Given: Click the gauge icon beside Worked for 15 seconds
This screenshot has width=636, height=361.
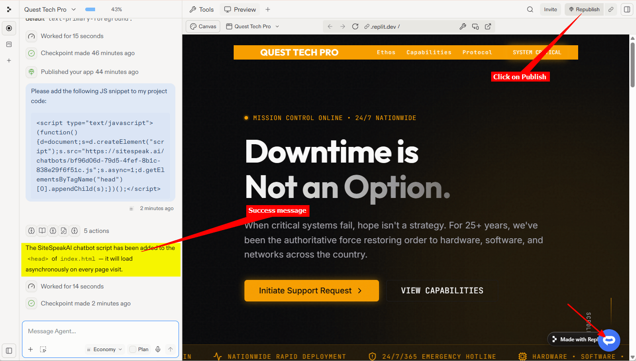Looking at the screenshot, I should pyautogui.click(x=31, y=36).
